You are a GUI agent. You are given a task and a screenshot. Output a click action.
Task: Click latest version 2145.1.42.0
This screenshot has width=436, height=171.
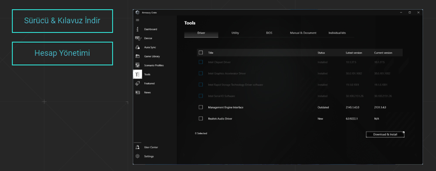coord(352,107)
